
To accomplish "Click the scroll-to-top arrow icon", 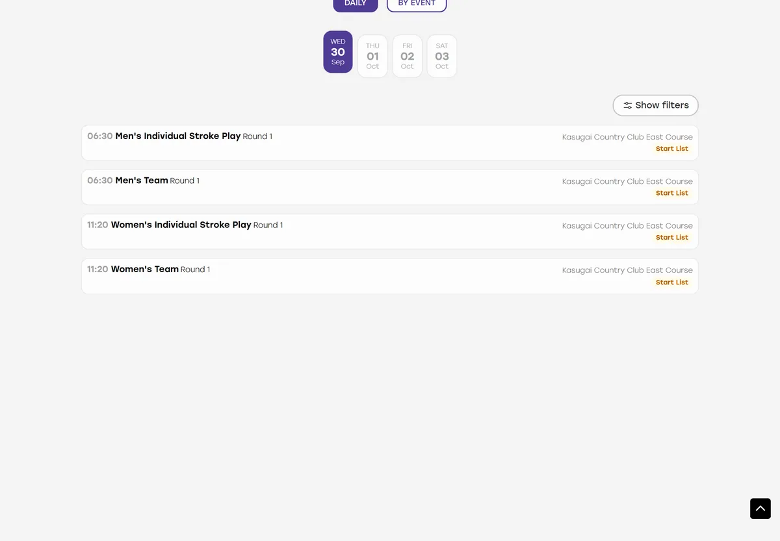I will [x=760, y=509].
